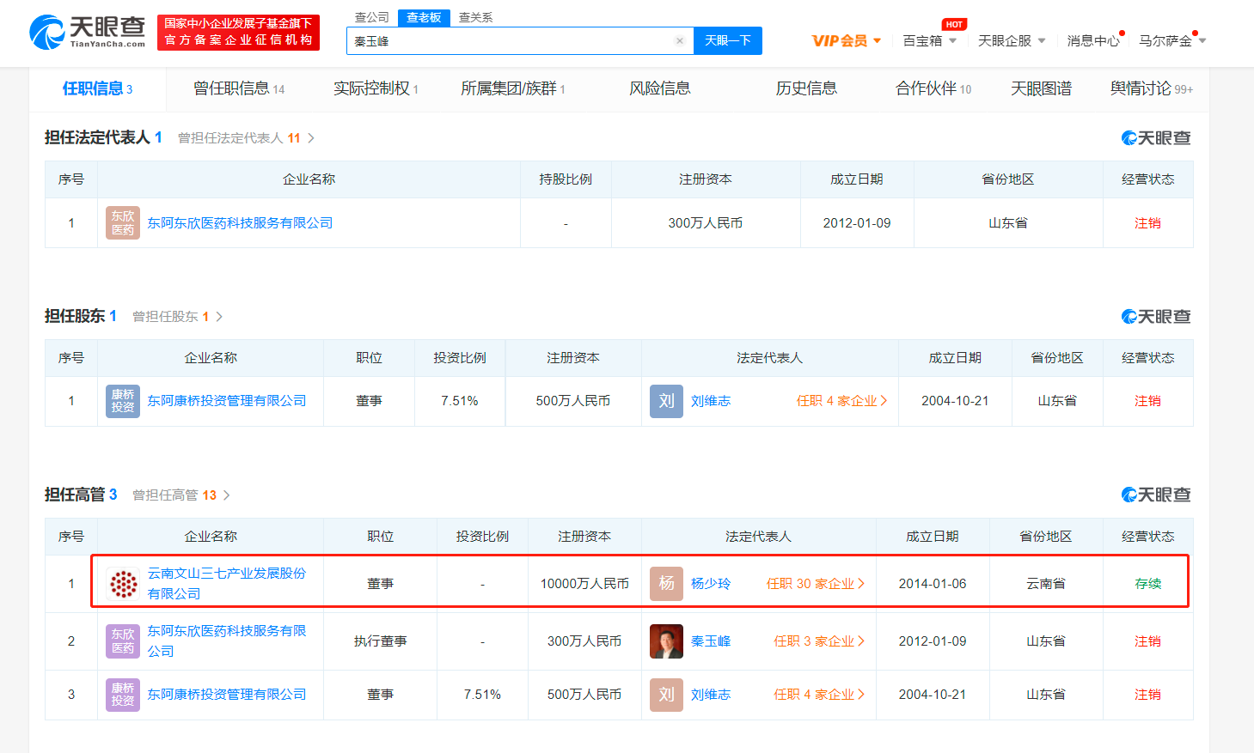Click the TianYanCha logo

coord(87,33)
